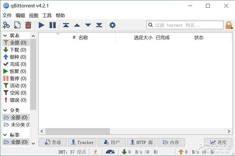
Task: Select the 下载 (0) filter
Action: click(16, 50)
